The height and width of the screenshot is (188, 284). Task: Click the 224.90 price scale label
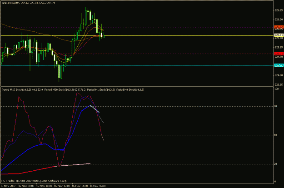(279, 57)
